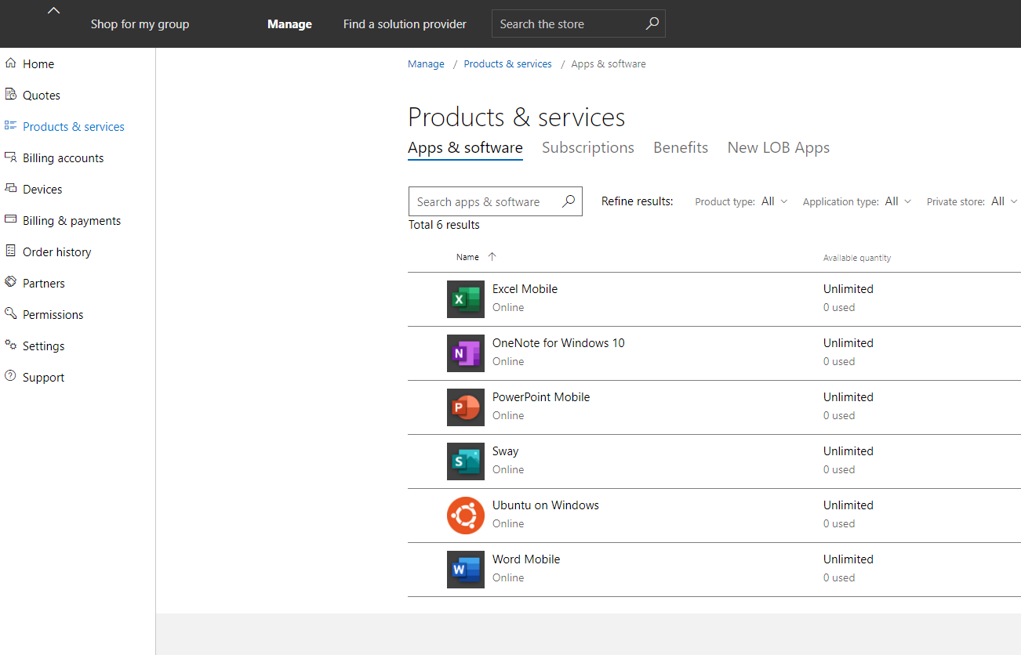Open the Sway product link
Viewport: 1021px width, 655px height.
(505, 451)
